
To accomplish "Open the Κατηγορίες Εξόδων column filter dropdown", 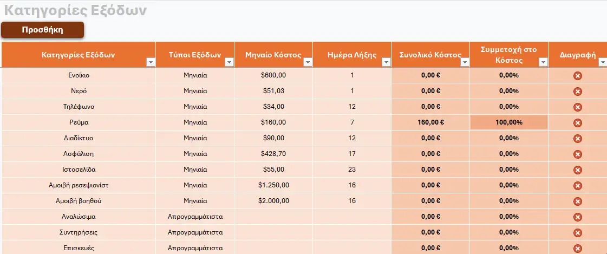I will [x=151, y=63].
